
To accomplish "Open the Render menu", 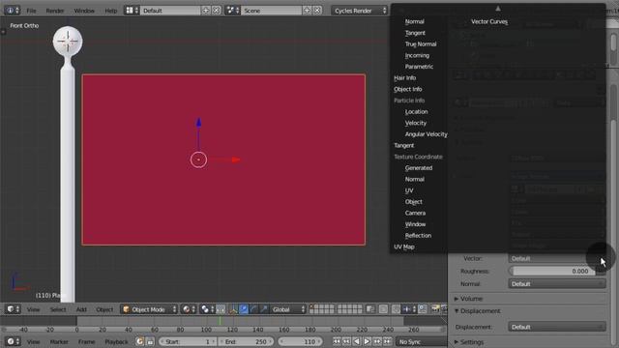I will coord(55,11).
